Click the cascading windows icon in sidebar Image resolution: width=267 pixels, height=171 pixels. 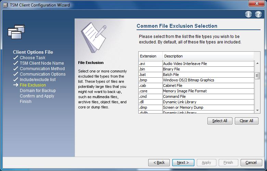click(16, 32)
